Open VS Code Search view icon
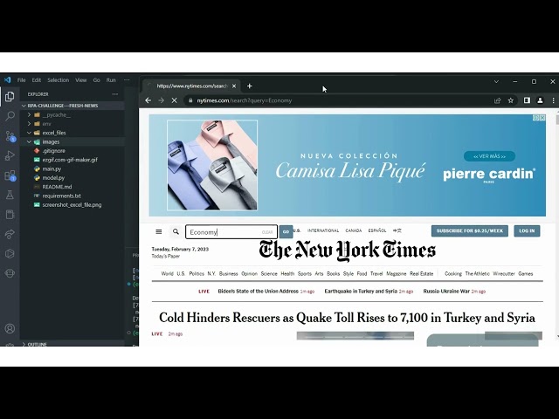559x419 pixels. (x=10, y=116)
